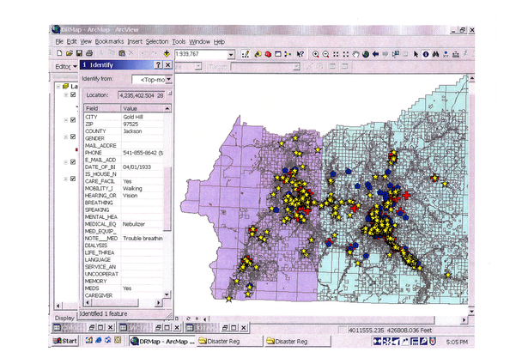528x364 pixels.
Task: Click Fixed Zoom In icon
Action: click(336, 54)
